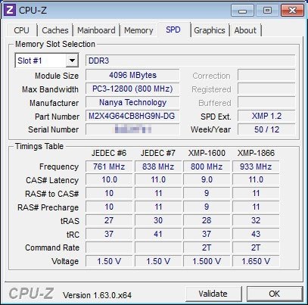This screenshot has height=305, width=308.
Task: Click the OK button
Action: click(x=274, y=294)
